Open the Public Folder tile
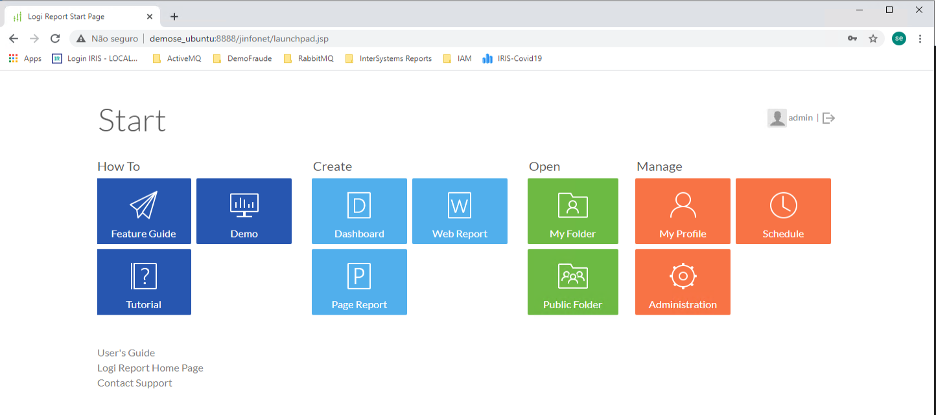Image resolution: width=936 pixels, height=415 pixels. click(x=572, y=282)
